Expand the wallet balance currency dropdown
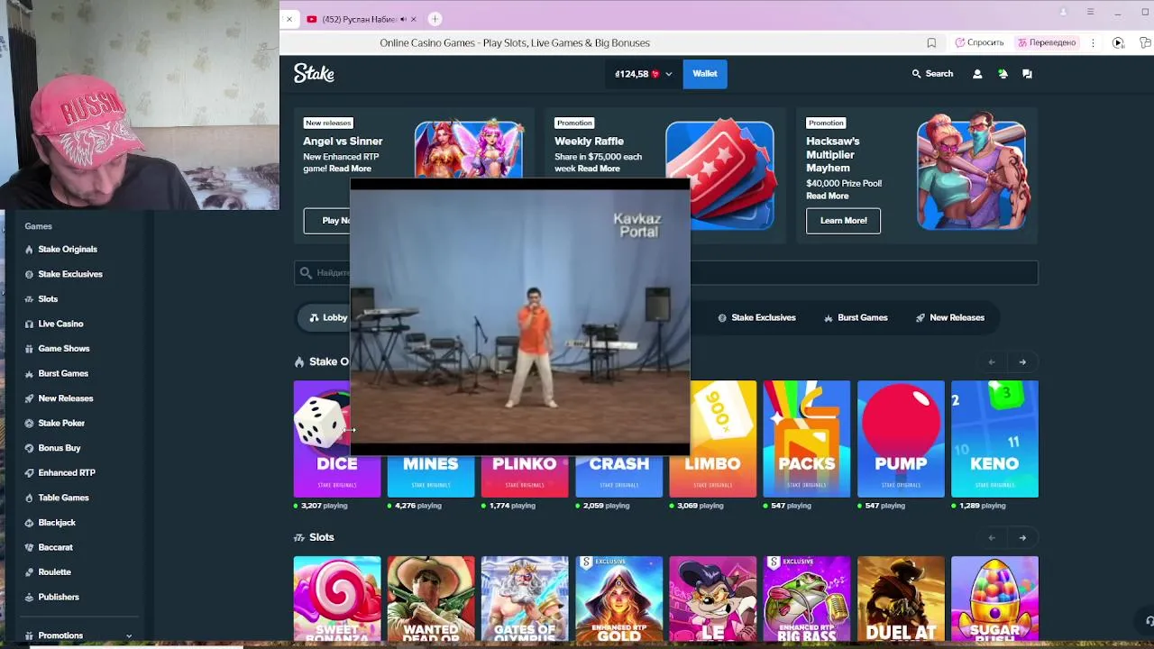The height and width of the screenshot is (649, 1154). coord(668,74)
